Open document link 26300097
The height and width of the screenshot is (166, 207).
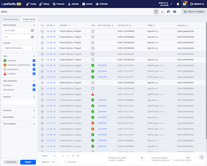(x=102, y=100)
